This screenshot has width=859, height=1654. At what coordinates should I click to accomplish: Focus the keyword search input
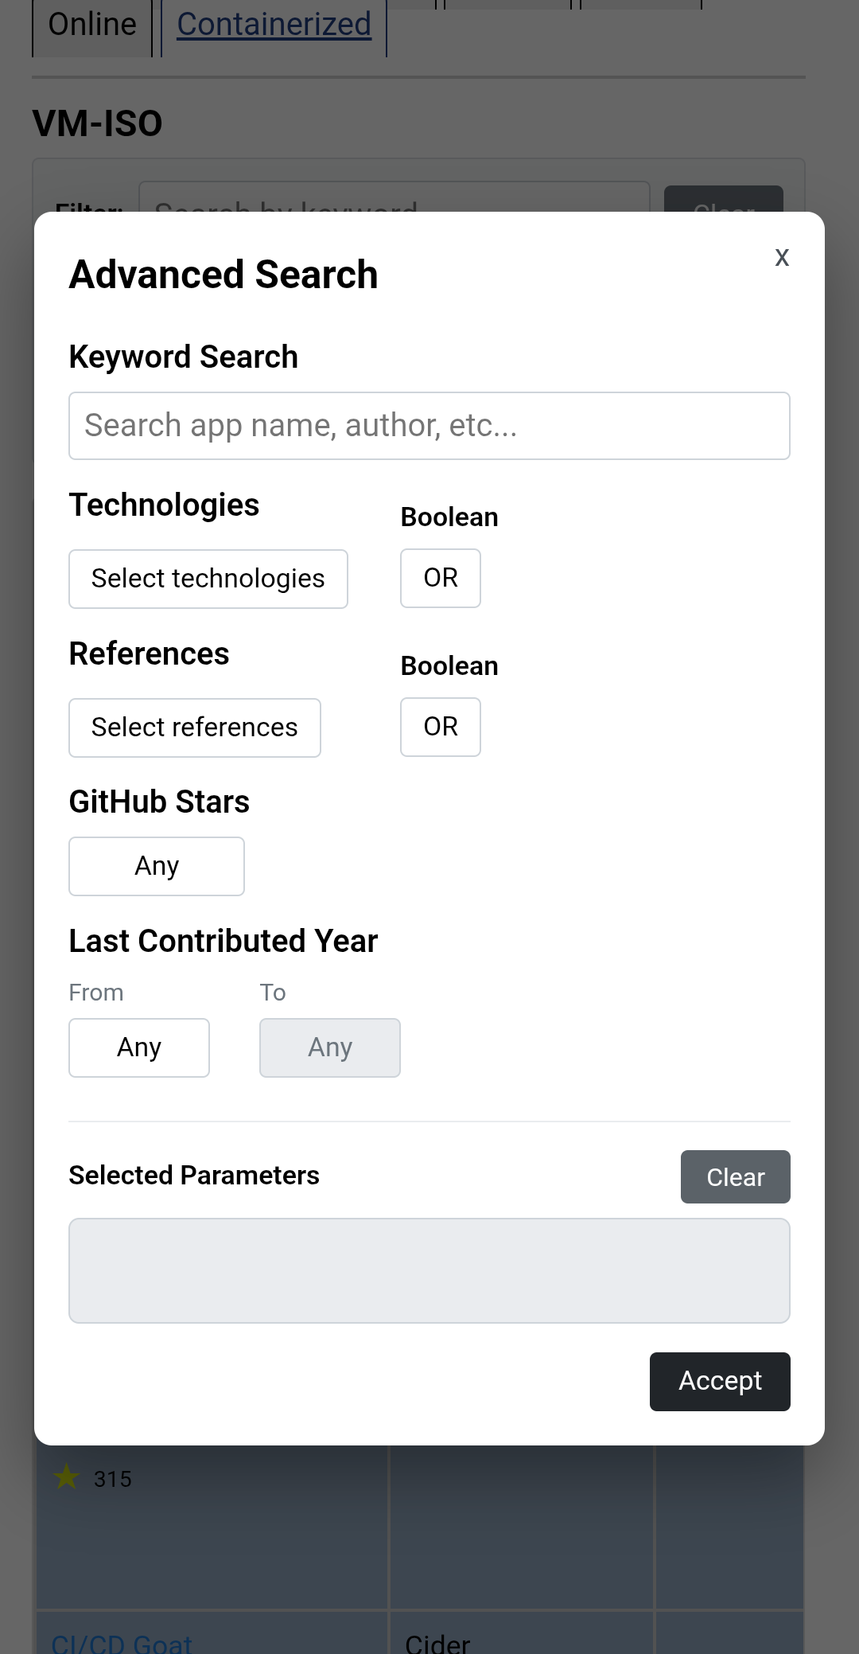429,425
